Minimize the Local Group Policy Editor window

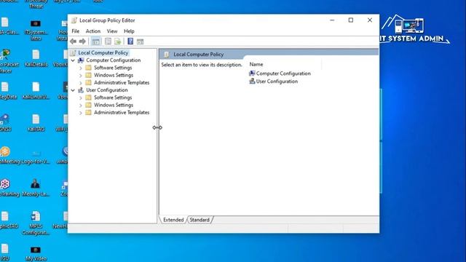(332, 20)
